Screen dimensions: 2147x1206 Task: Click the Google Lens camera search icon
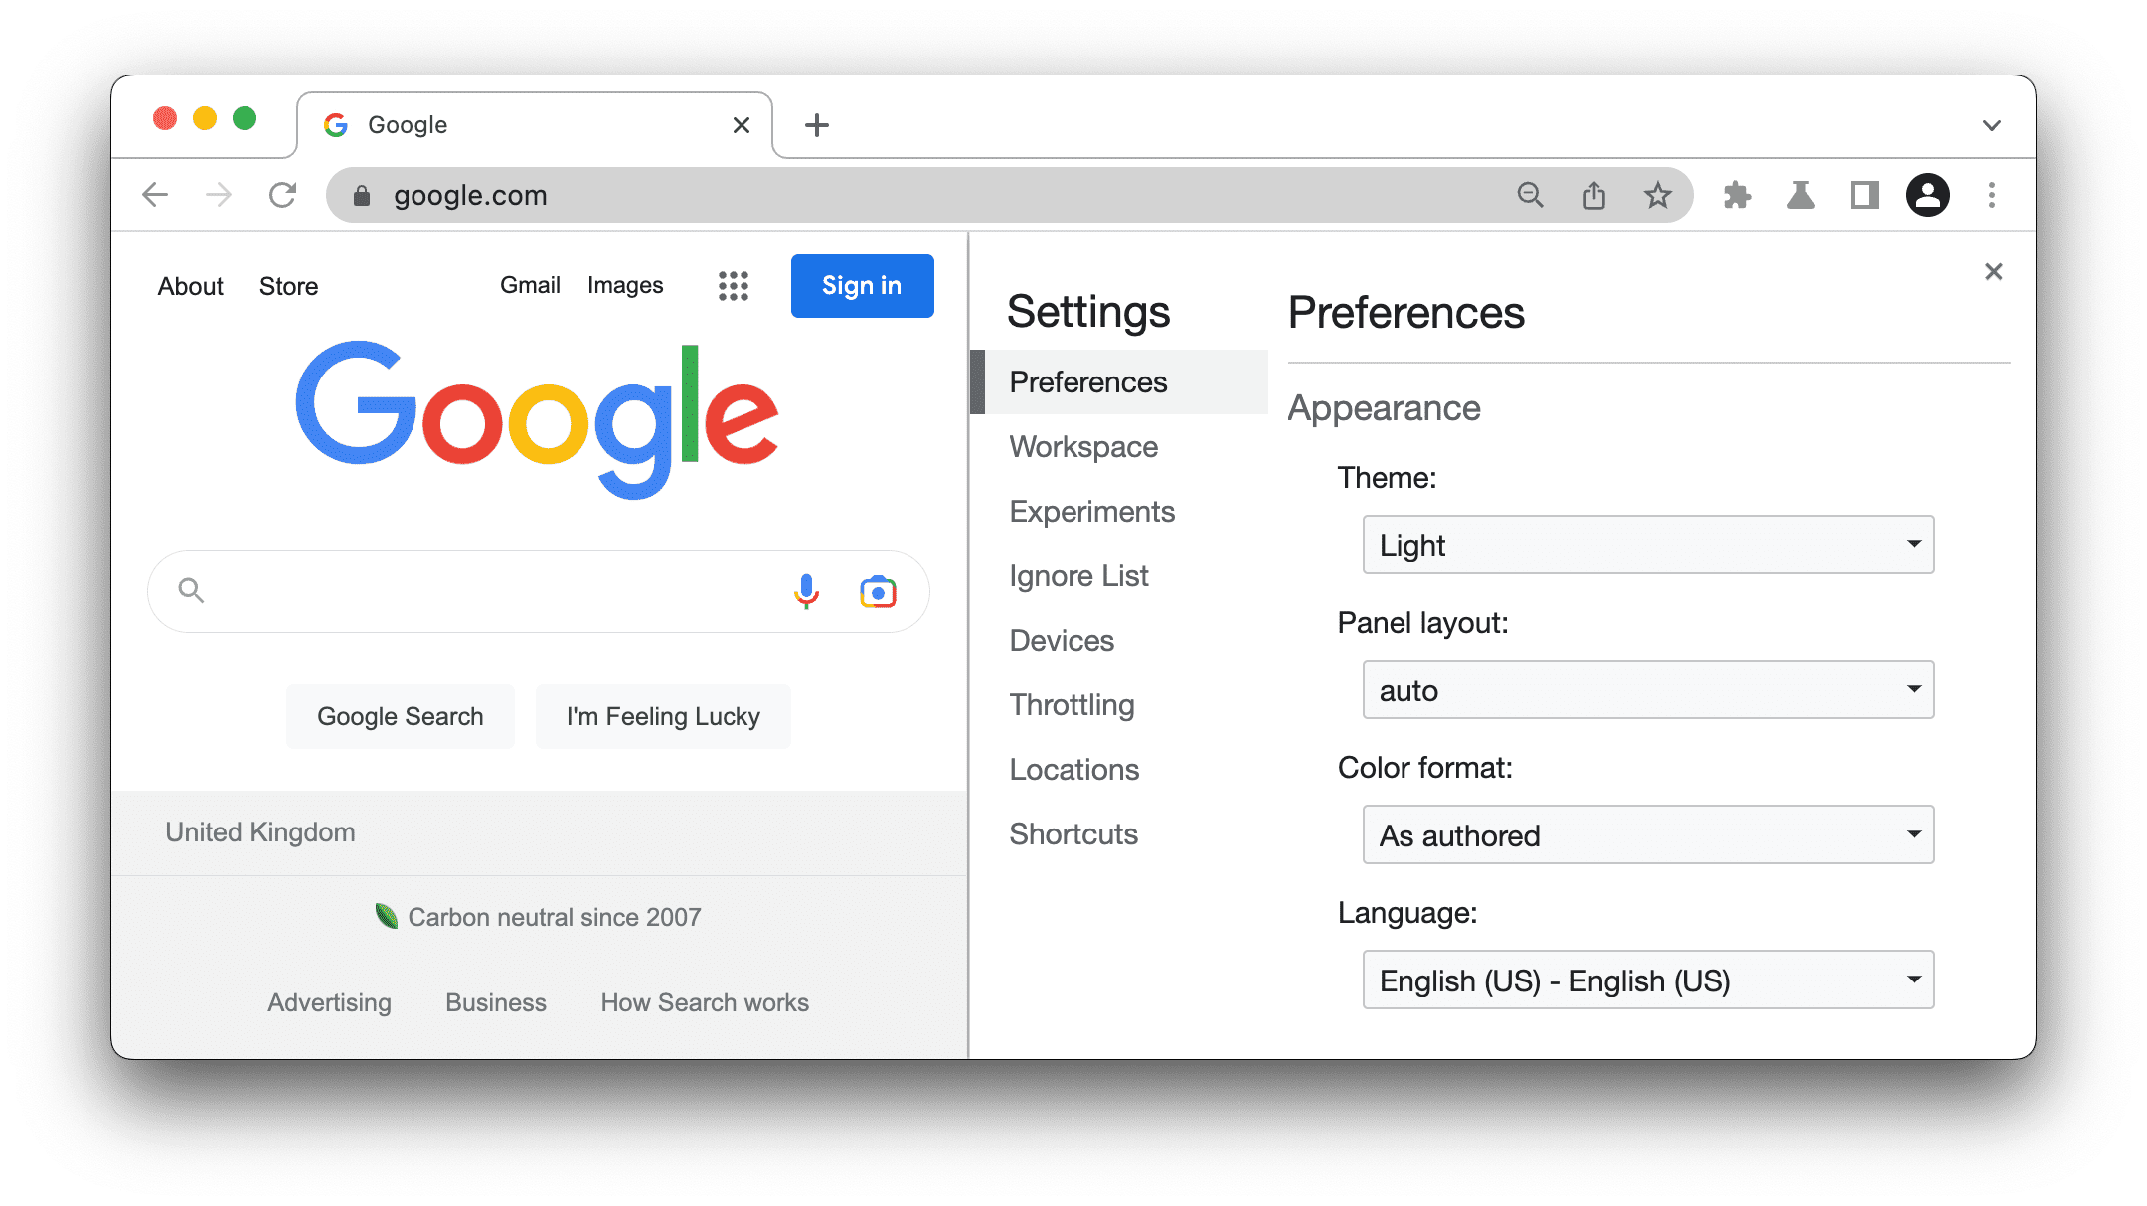point(876,590)
